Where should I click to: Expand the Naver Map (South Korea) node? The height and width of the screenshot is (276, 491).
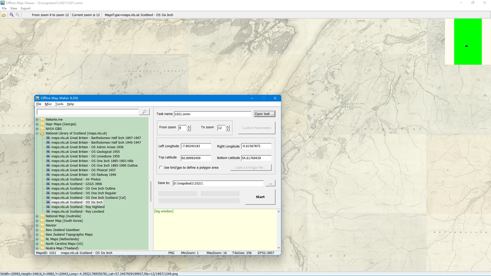[x=37, y=221]
